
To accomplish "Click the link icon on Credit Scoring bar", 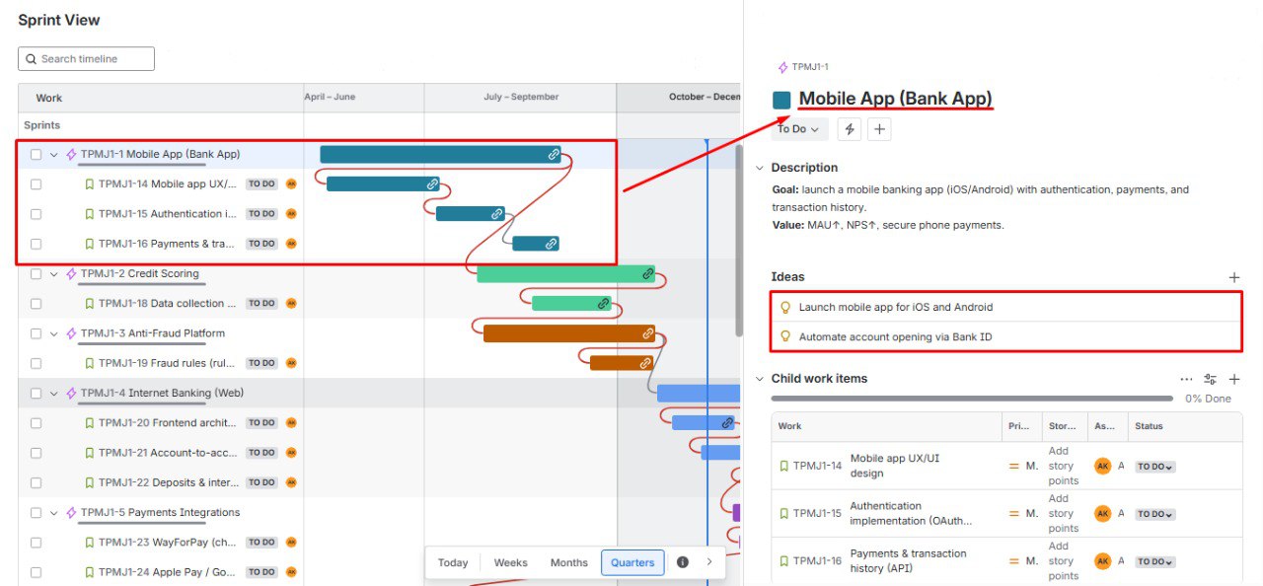I will click(x=647, y=274).
